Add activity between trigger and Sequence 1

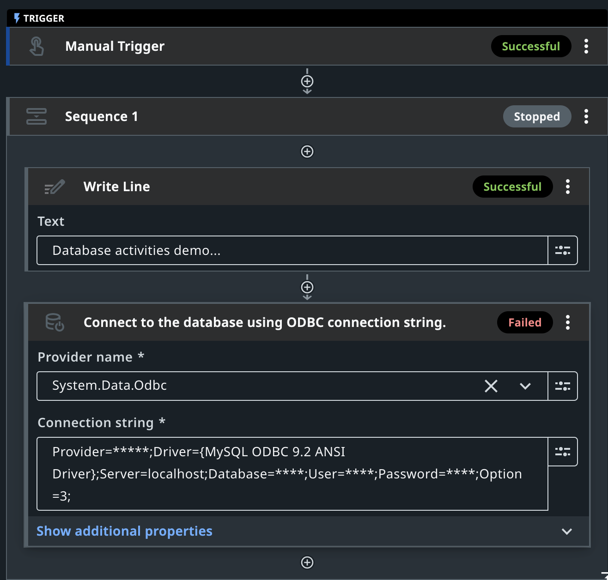[307, 82]
